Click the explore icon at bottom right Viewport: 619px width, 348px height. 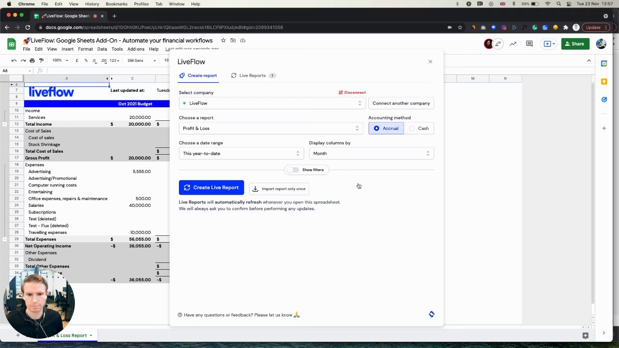pos(585,335)
